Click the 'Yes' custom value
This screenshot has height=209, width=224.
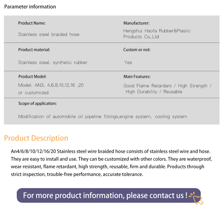[128, 63]
